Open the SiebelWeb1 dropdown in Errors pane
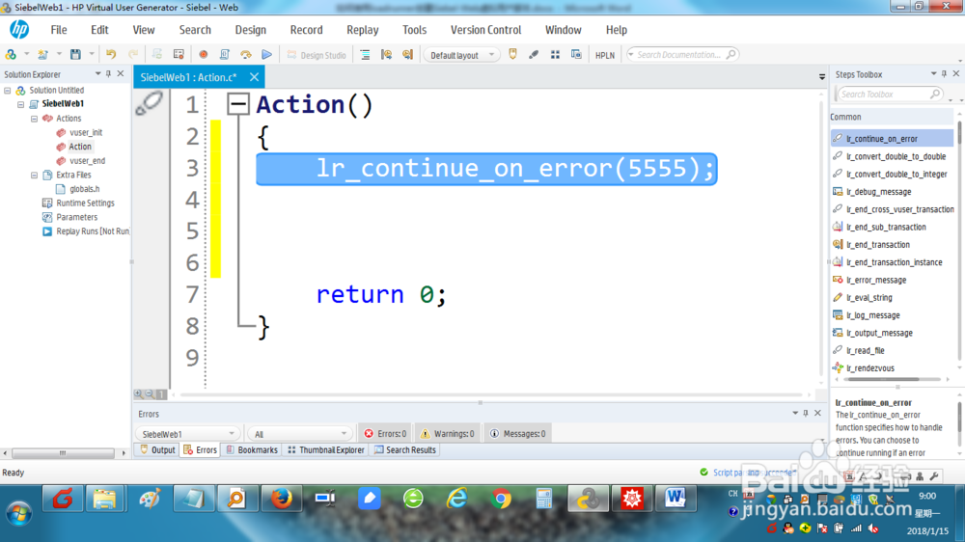This screenshot has height=542, width=965. (x=187, y=434)
